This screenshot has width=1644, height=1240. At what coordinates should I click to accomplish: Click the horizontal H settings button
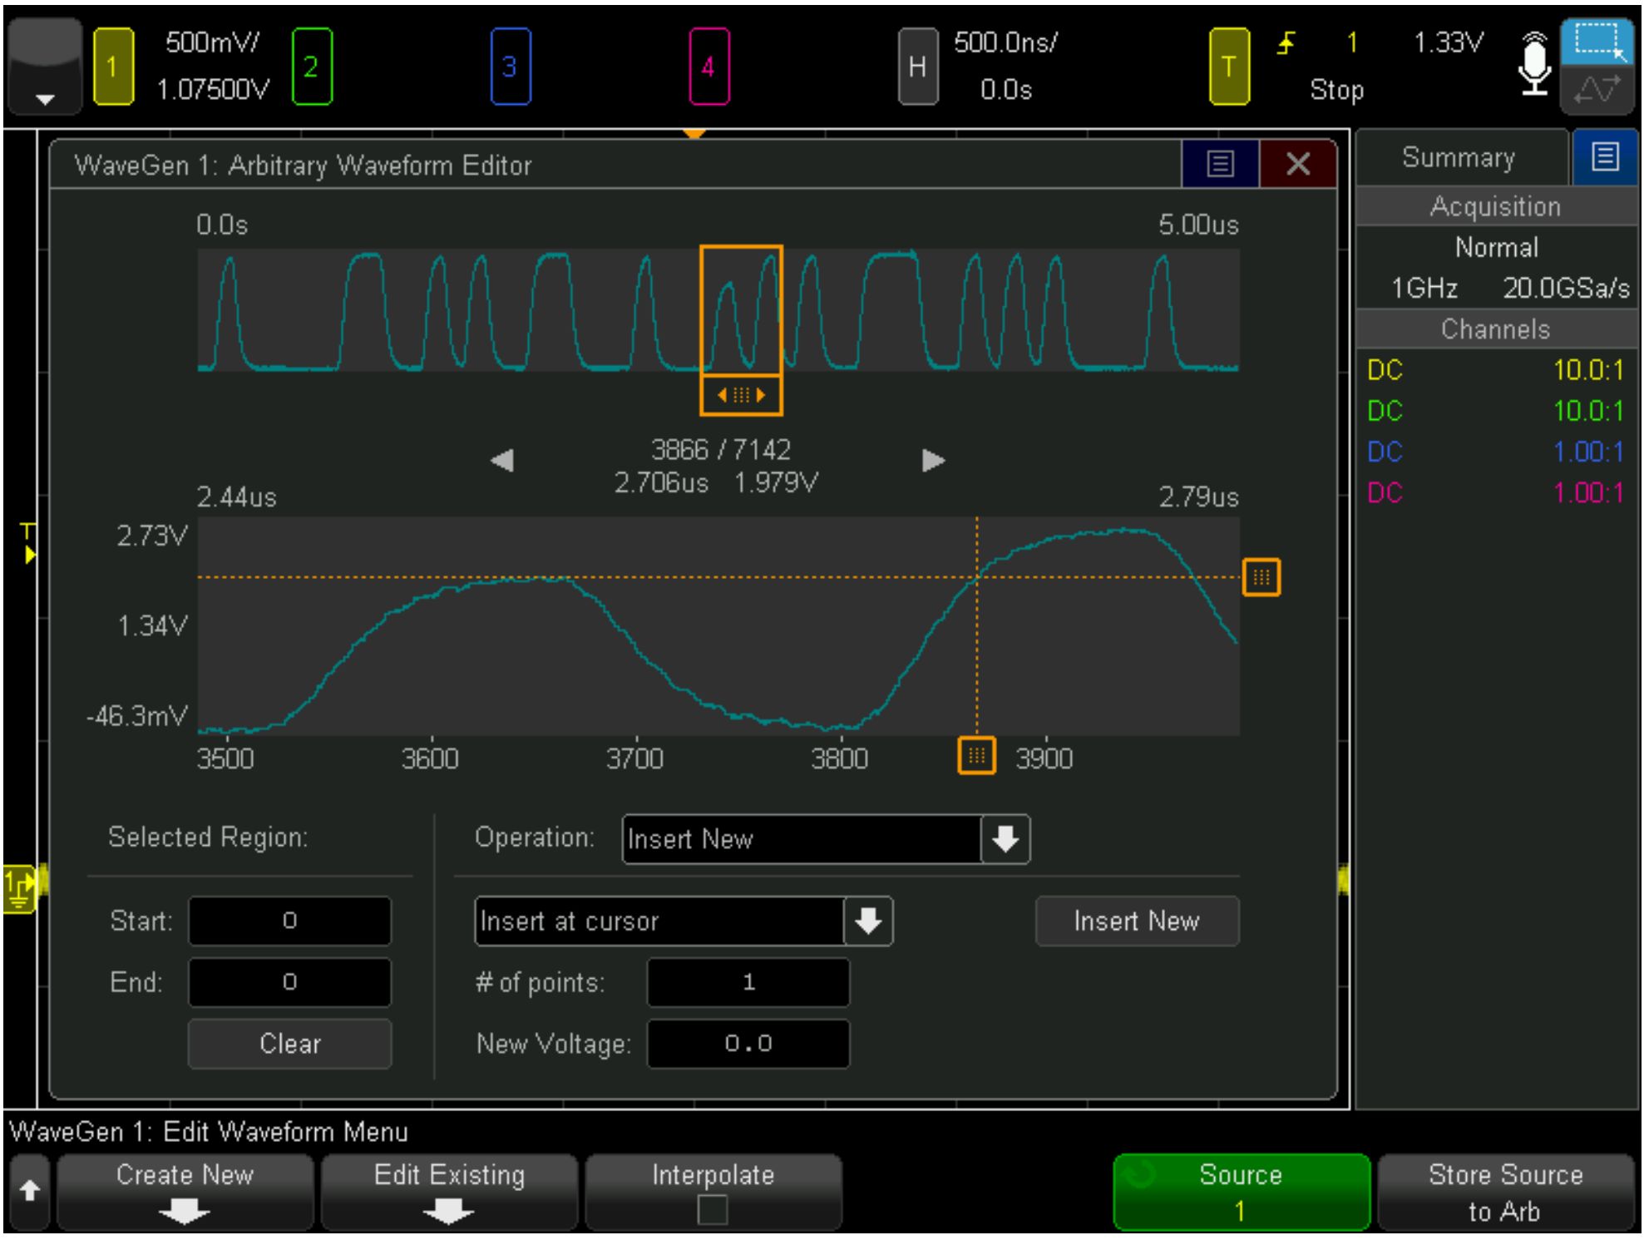pos(917,67)
